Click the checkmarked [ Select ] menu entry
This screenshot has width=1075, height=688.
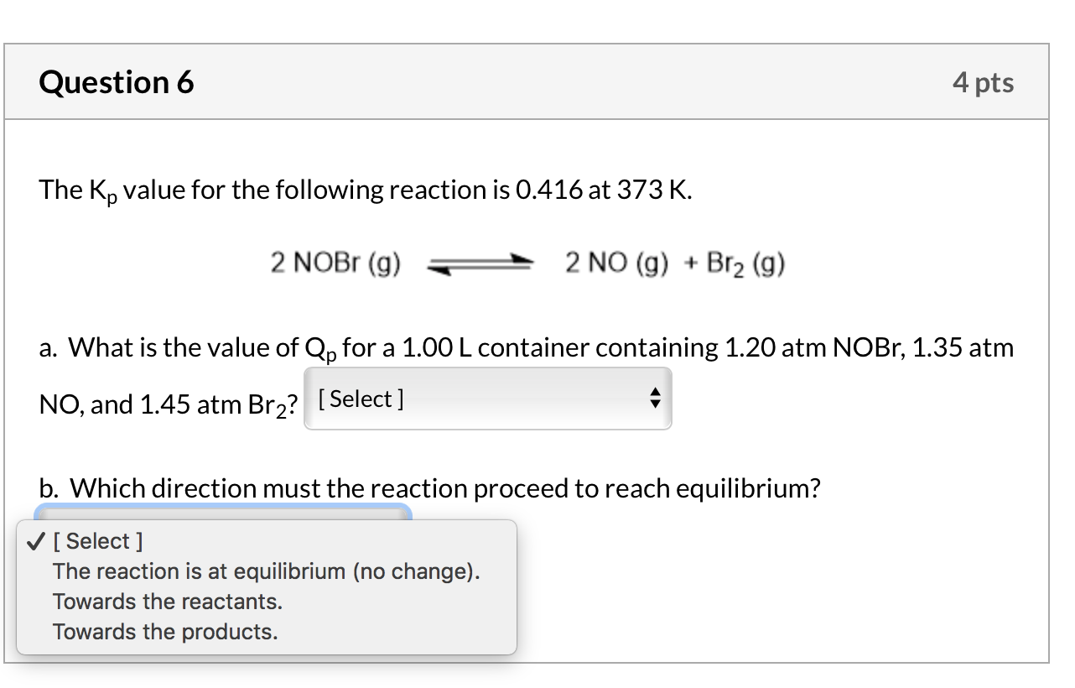coord(96,541)
